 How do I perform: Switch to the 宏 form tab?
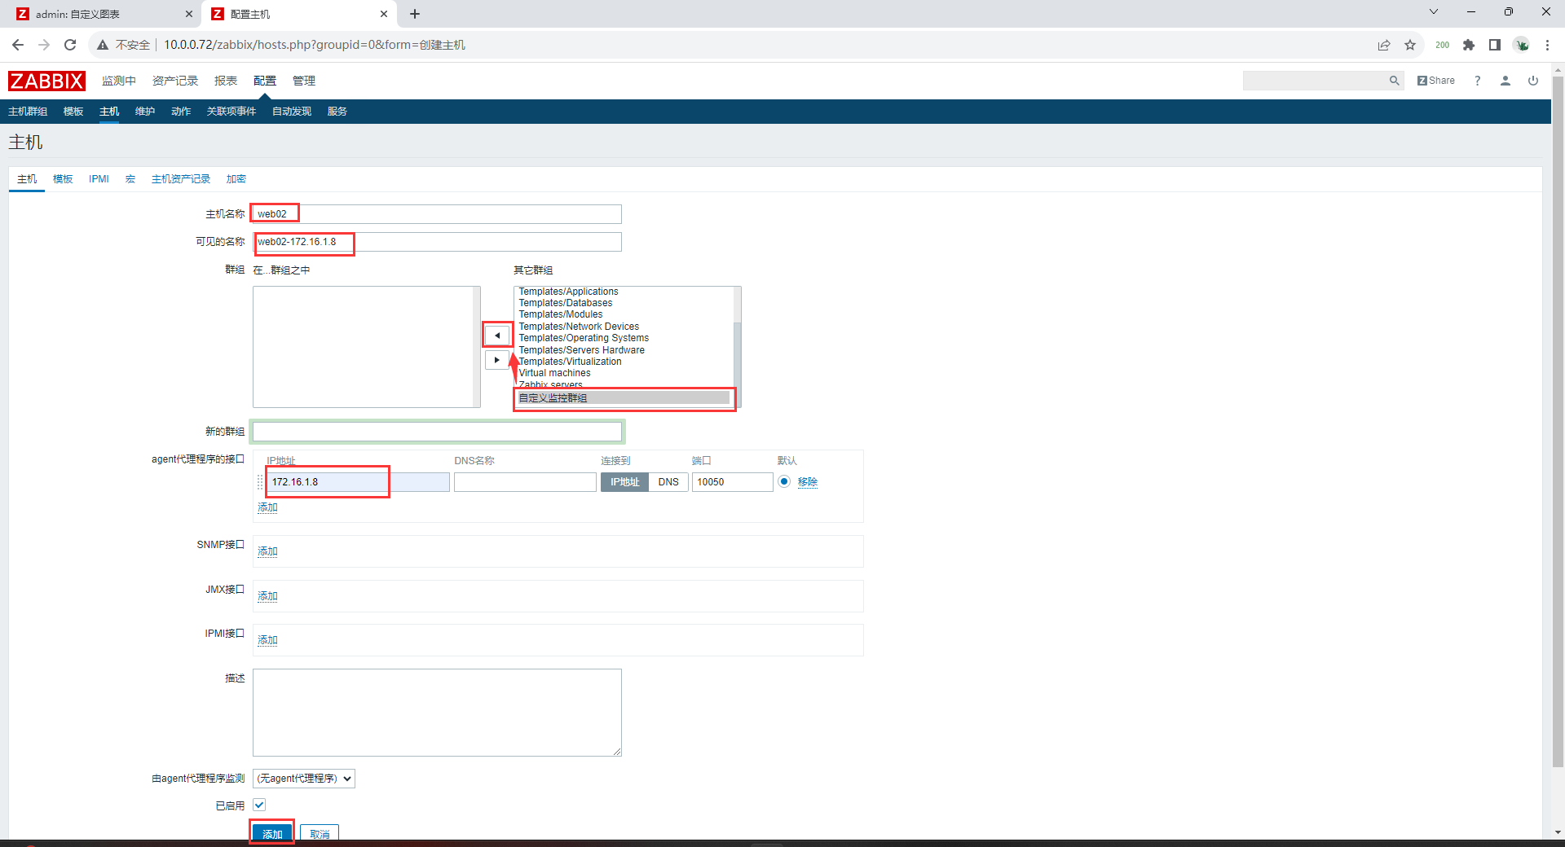(x=130, y=179)
